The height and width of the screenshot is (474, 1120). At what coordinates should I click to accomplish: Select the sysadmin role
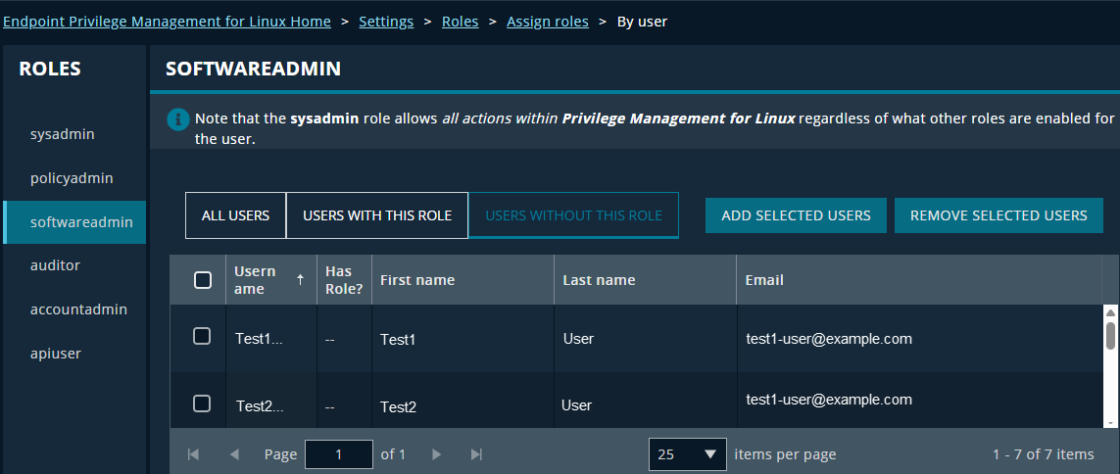tap(75, 134)
